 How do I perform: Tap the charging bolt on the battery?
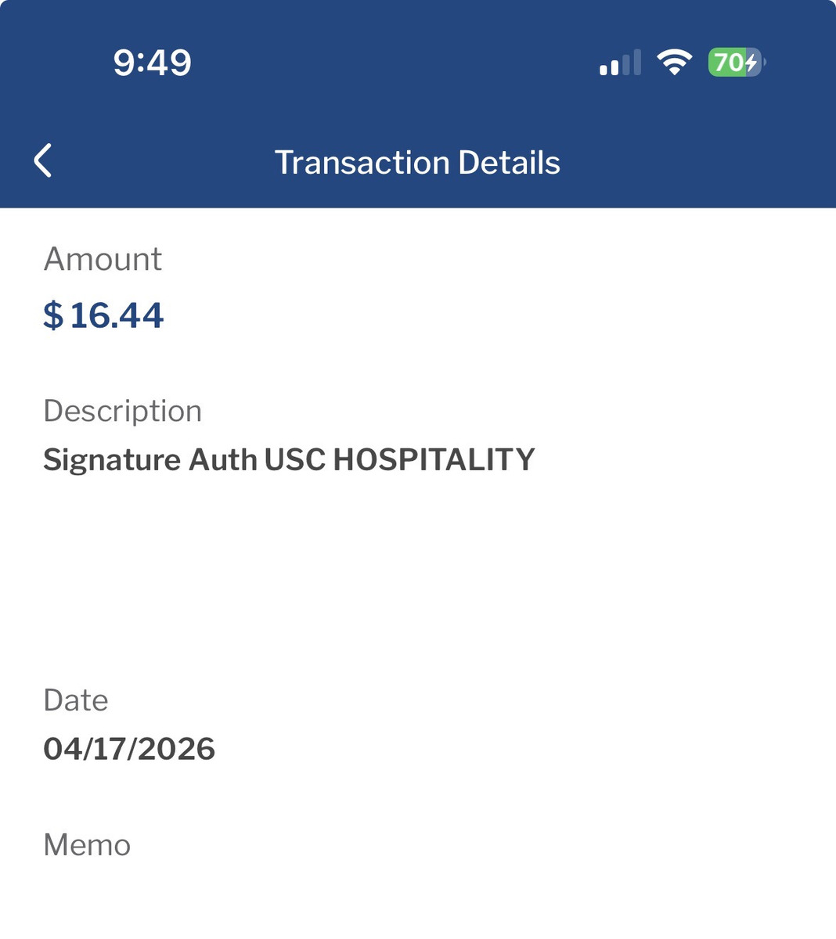tap(751, 62)
